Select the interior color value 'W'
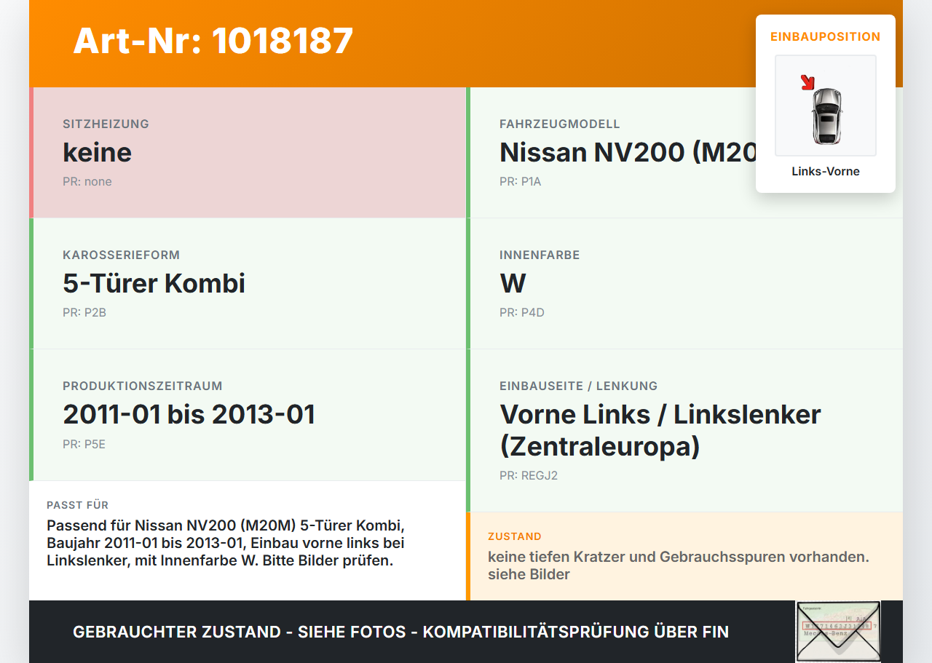The image size is (932, 663). pos(513,283)
